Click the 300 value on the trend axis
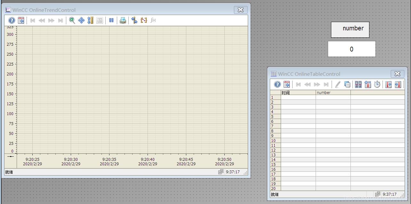 (x=10, y=35)
